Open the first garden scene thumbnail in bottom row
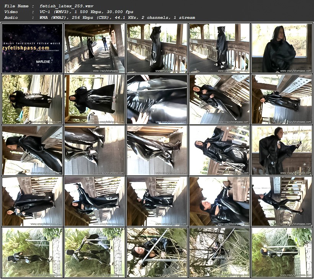Viewport: 314px width, 279px height. (x=32, y=253)
